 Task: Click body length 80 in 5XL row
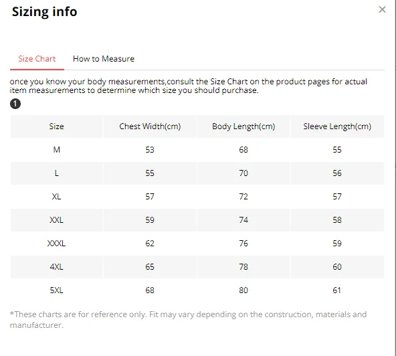[243, 290]
